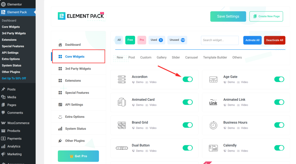Toggle the Dual Button widget switch
Image resolution: width=296 pixels, height=164 pixels.
coord(188,148)
